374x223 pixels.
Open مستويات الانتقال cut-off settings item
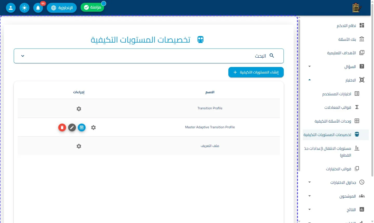(x=336, y=152)
